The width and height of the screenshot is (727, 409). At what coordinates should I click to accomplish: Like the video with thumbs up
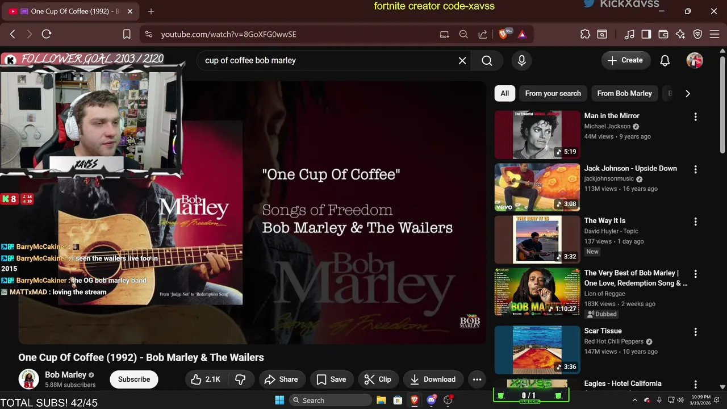[x=206, y=379]
